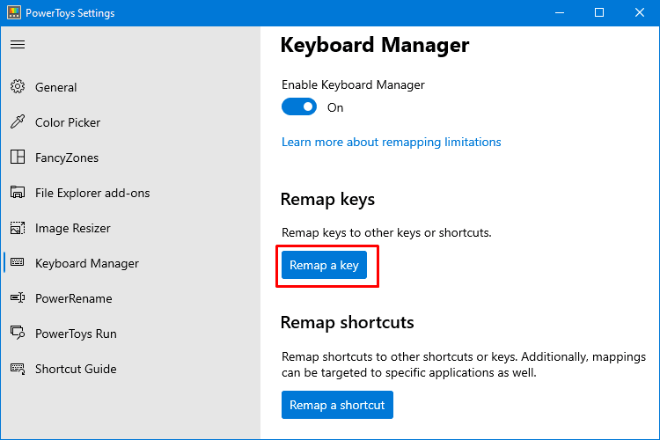The height and width of the screenshot is (440, 660).
Task: Click the File Explorer add-ons icon
Action: (x=18, y=193)
